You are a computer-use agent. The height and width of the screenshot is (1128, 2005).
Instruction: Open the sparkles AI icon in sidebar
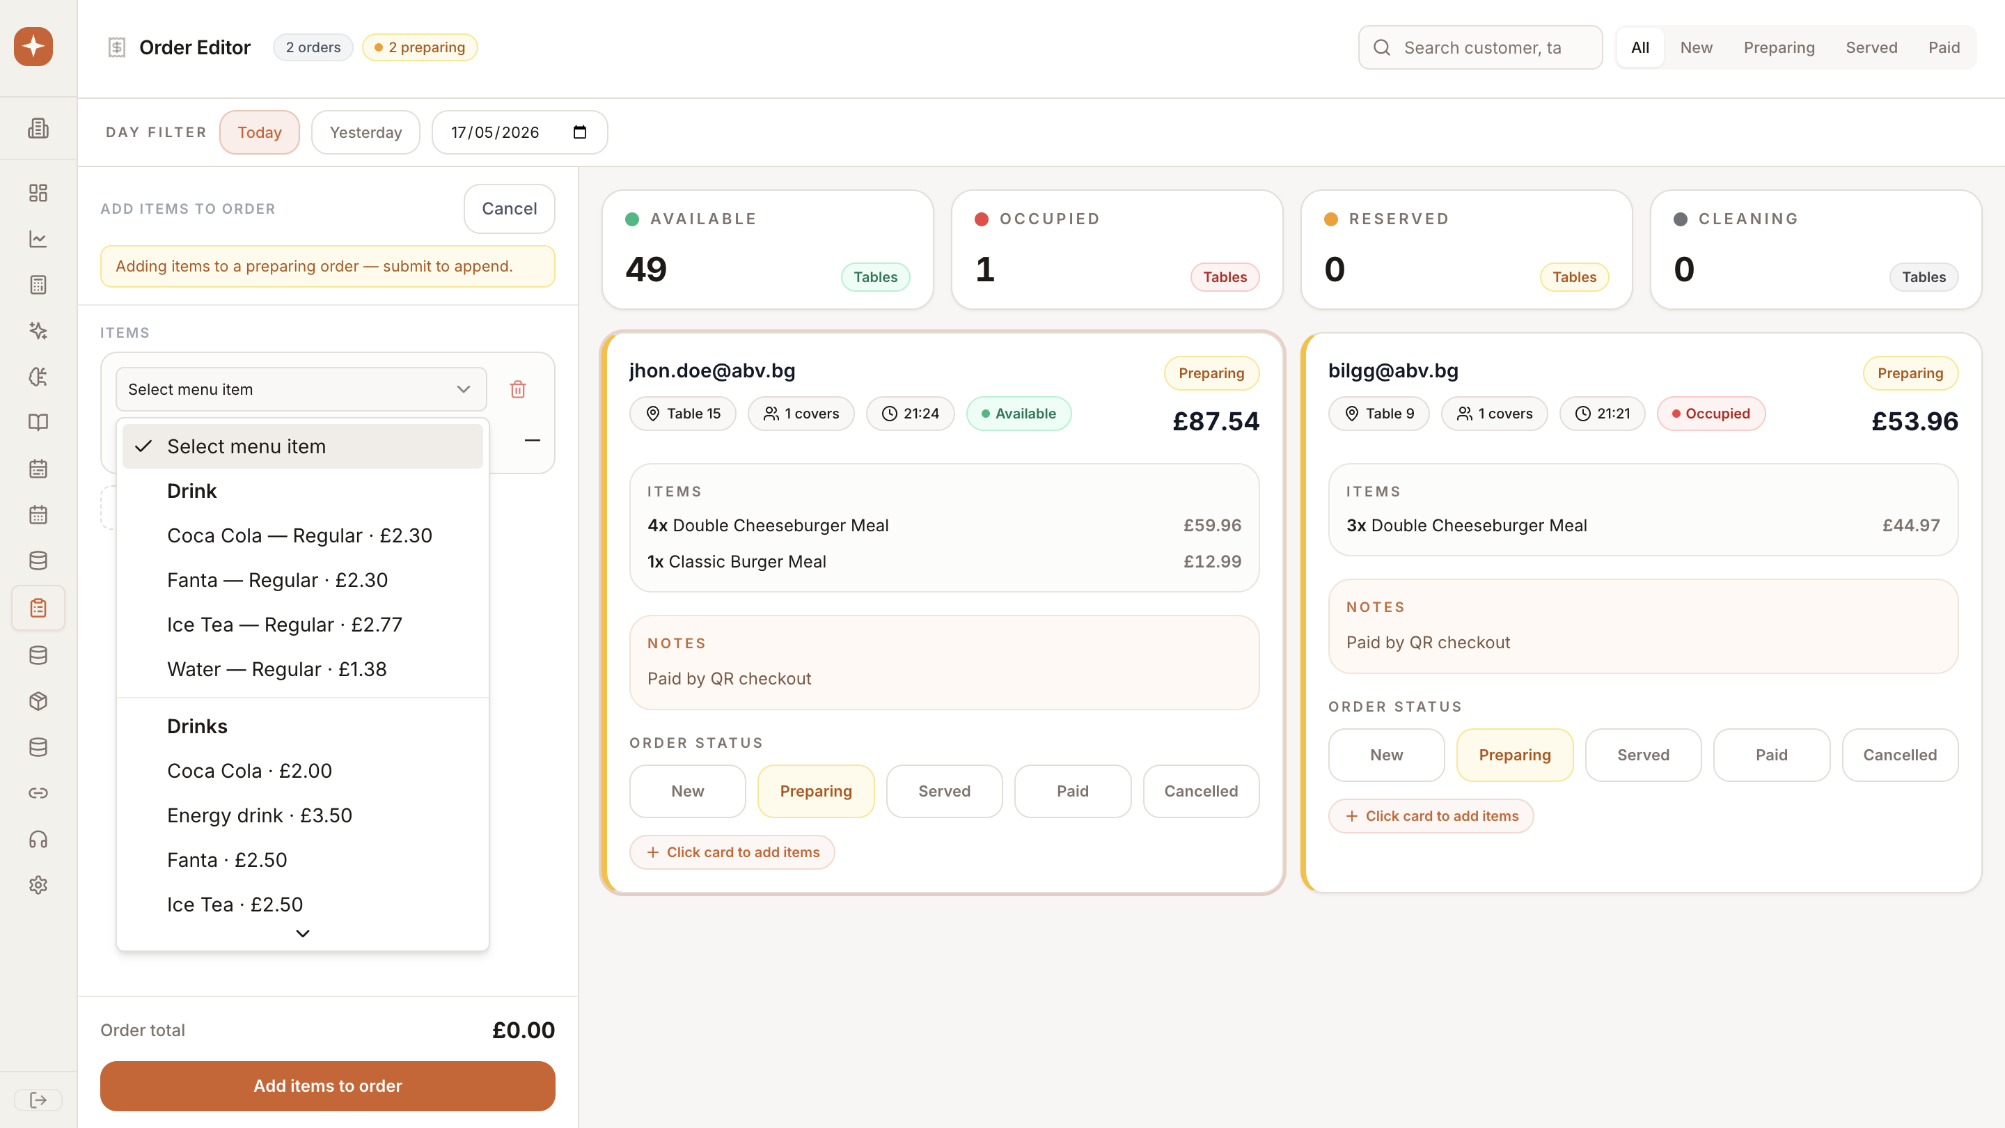pyautogui.click(x=38, y=331)
